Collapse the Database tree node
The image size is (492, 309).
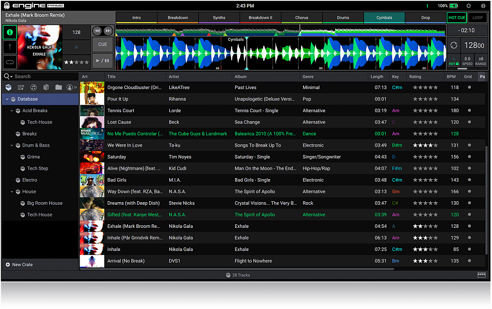pyautogui.click(x=7, y=99)
